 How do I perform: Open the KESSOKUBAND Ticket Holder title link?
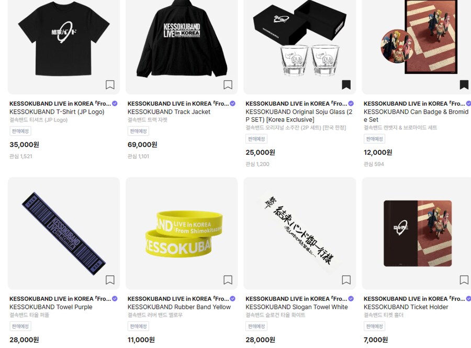pyautogui.click(x=406, y=307)
